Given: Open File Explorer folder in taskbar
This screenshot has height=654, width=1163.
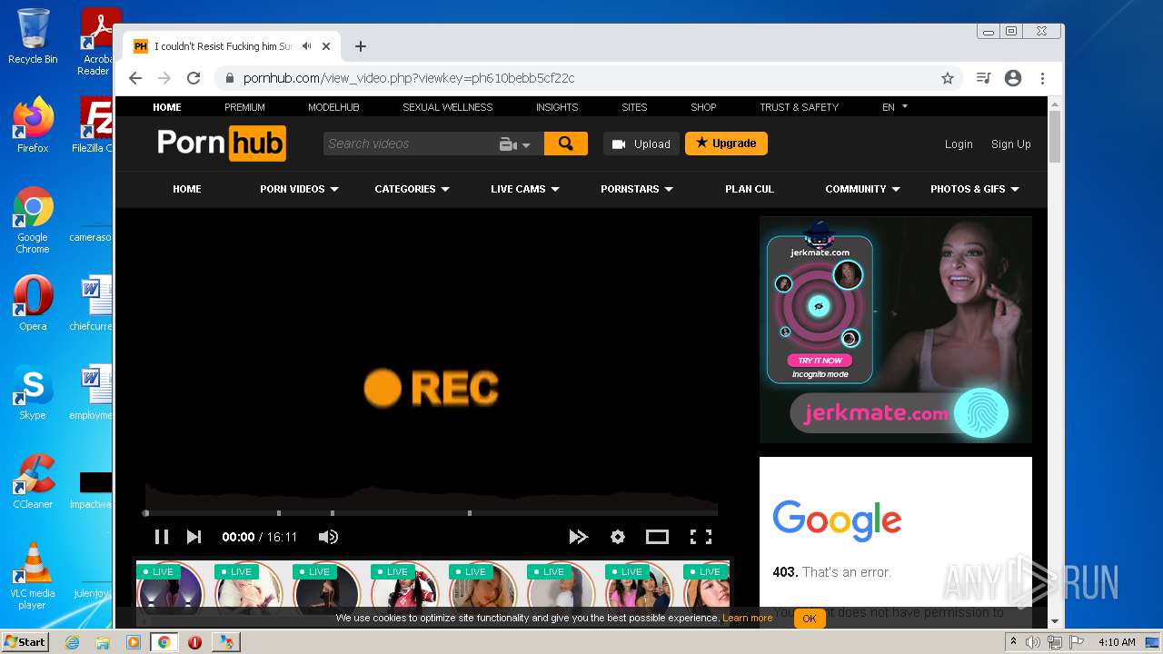Looking at the screenshot, I should (103, 642).
